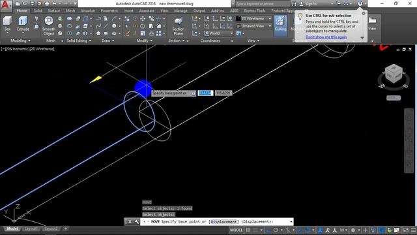This screenshot has width=417, height=235.
Task: Toggle polar tracking in status bar
Action: point(276,230)
